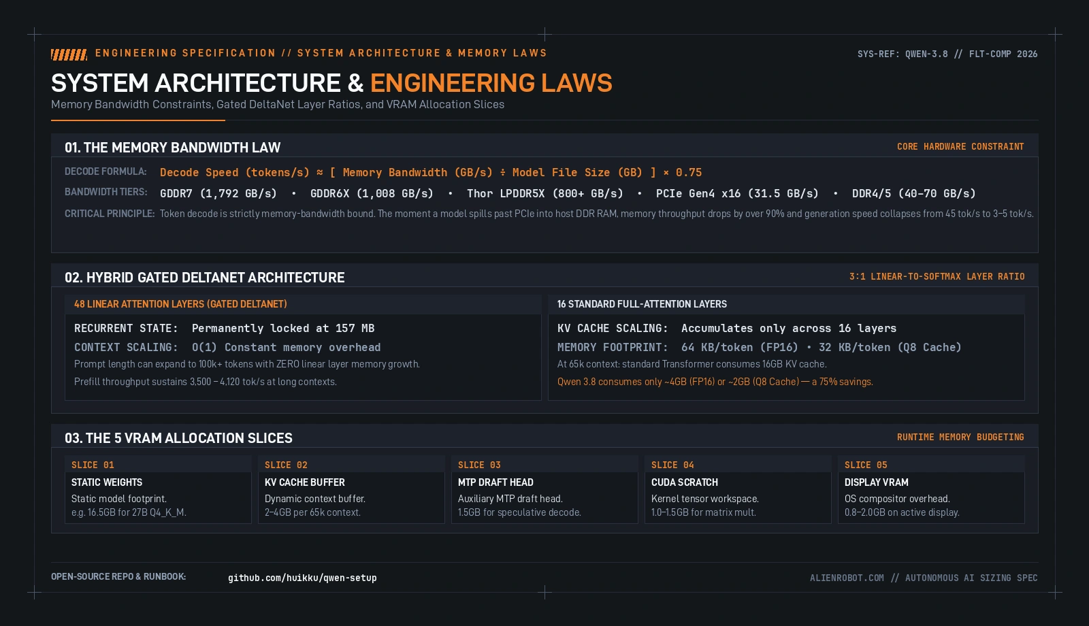Click 'Permanently locked at 157 MB' text
The width and height of the screenshot is (1089, 626).
click(283, 328)
